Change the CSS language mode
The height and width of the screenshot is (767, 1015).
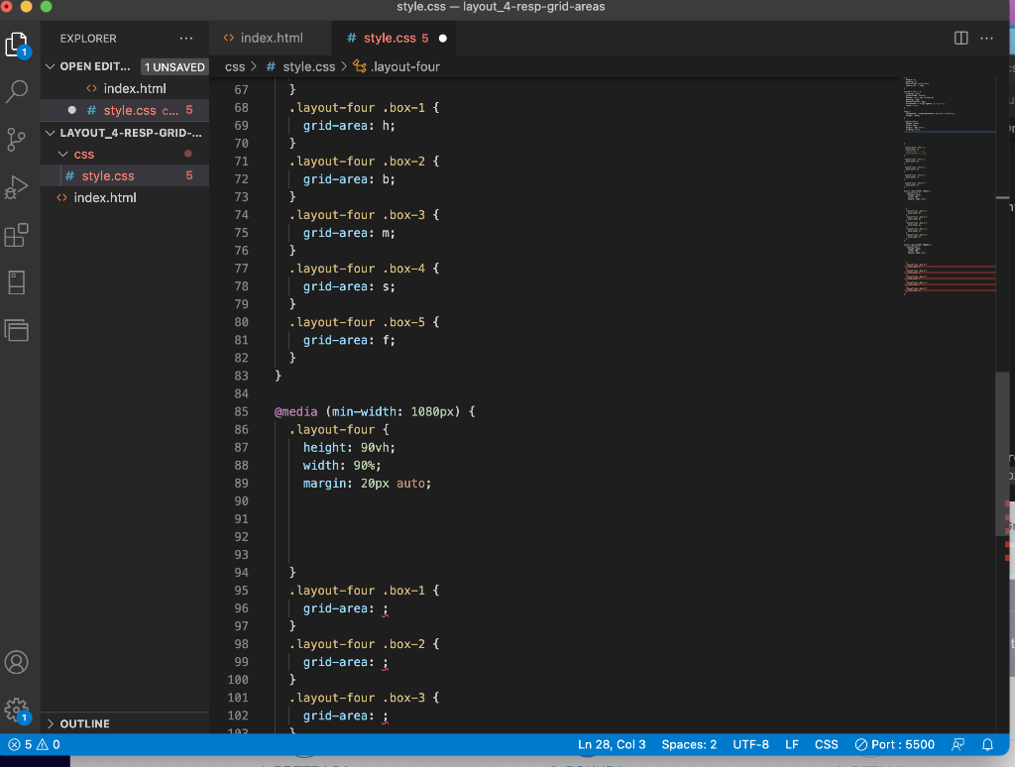[x=826, y=744]
